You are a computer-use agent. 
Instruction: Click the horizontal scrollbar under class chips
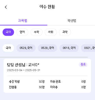point(44,57)
